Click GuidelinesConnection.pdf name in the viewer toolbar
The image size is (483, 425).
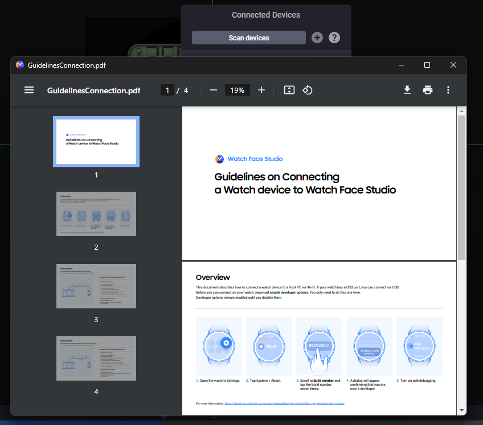pyautogui.click(x=93, y=90)
